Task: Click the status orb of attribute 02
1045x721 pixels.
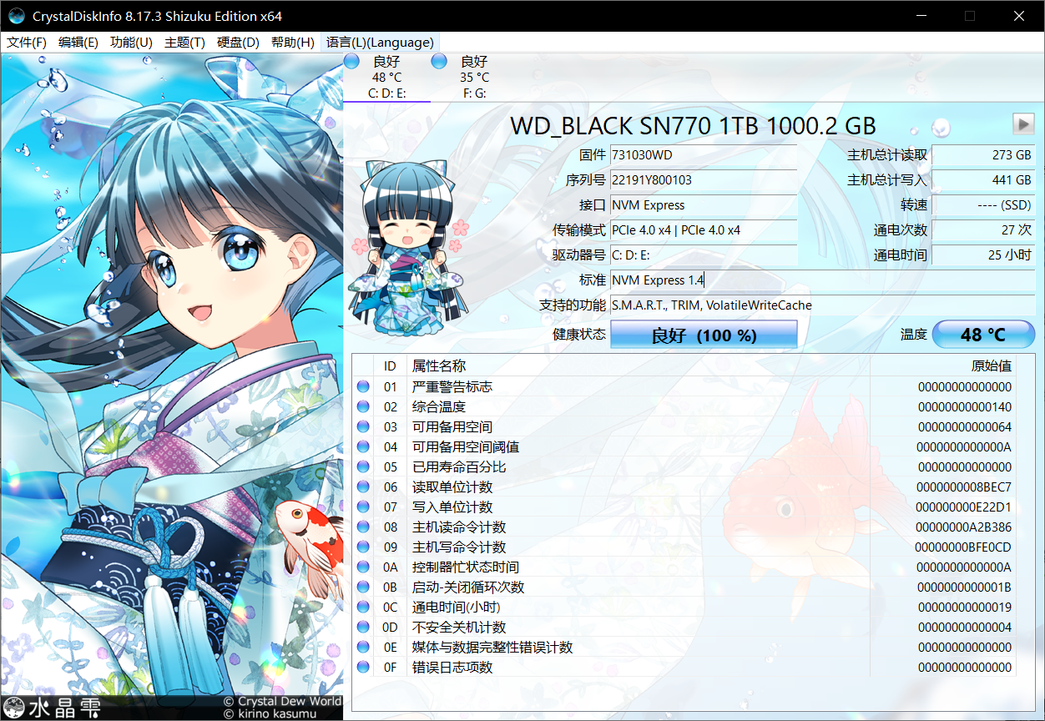Action: (363, 407)
